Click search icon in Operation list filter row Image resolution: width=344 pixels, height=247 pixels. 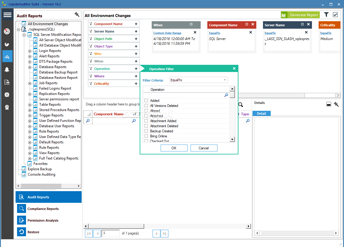[x=226, y=95]
